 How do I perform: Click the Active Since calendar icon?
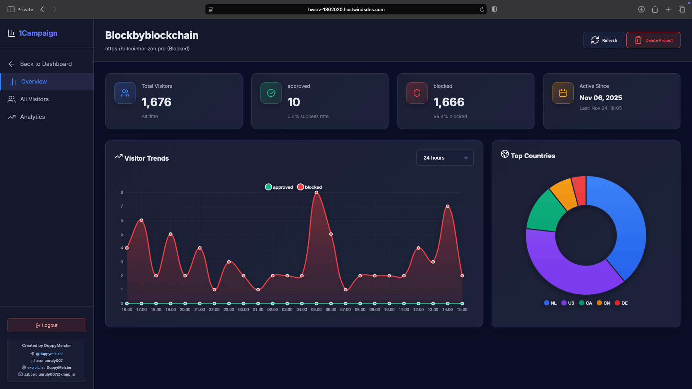tap(563, 93)
